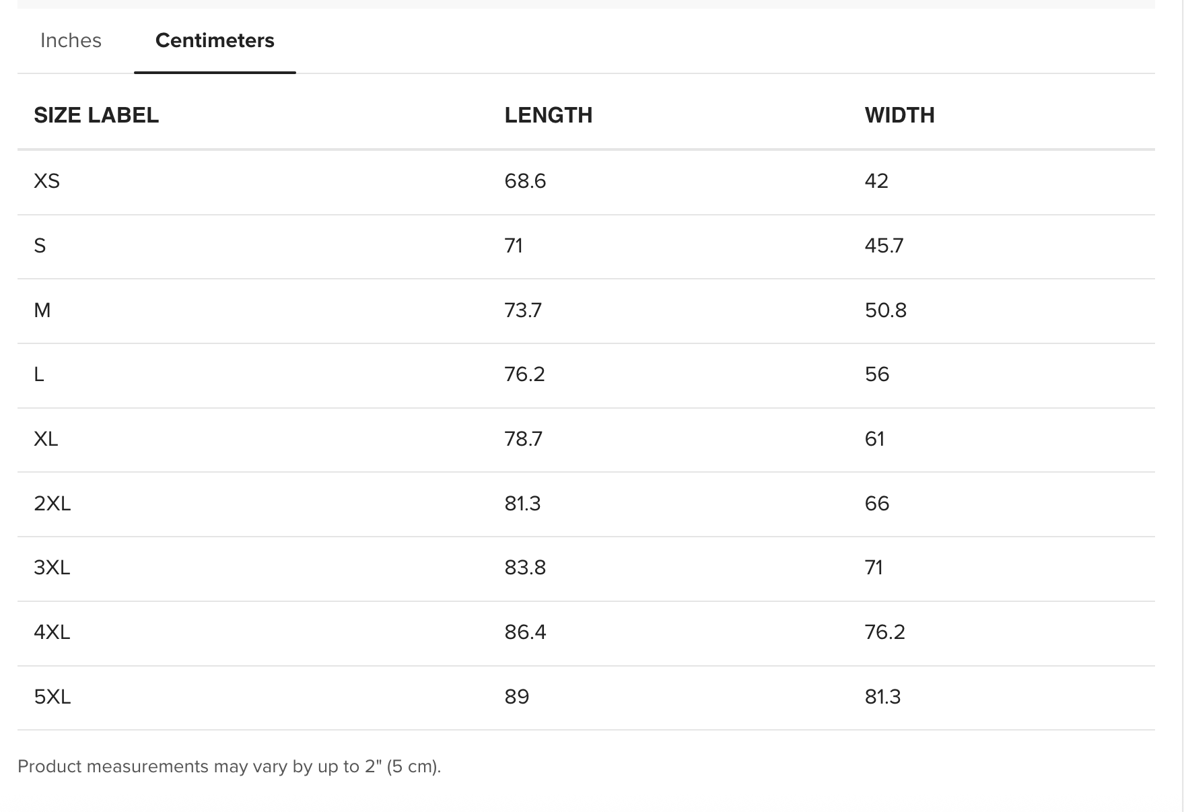Click the 86.4 length value for 4XL
Viewport: 1184px width, 812px height.
click(526, 632)
